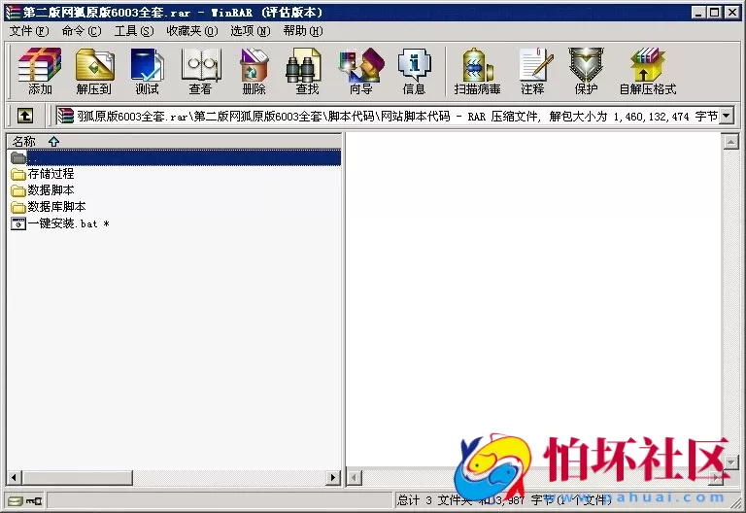Click the Protect (保护) shield icon
This screenshot has height=513, width=746.
pos(586,70)
